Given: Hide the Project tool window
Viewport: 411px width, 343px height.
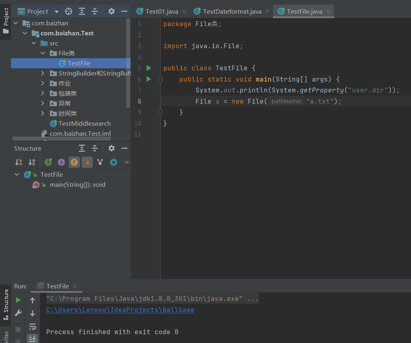Looking at the screenshot, I should tap(124, 11).
